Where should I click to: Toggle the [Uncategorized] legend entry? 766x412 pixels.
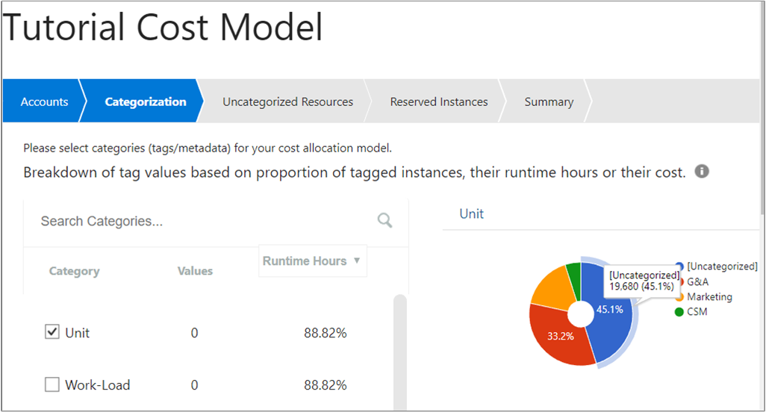[717, 266]
